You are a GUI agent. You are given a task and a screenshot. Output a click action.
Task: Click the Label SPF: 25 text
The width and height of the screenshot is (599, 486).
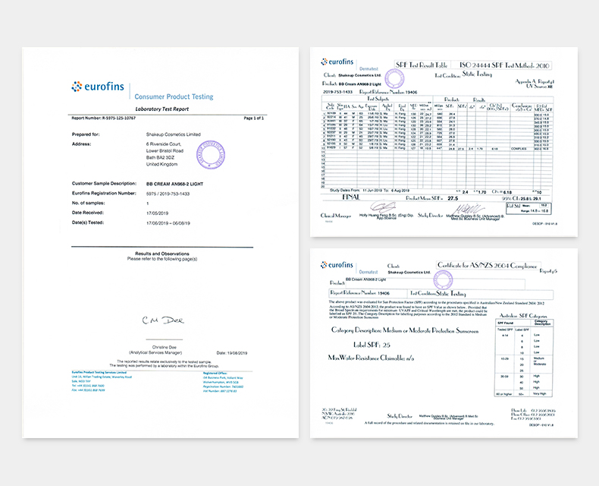(x=372, y=345)
